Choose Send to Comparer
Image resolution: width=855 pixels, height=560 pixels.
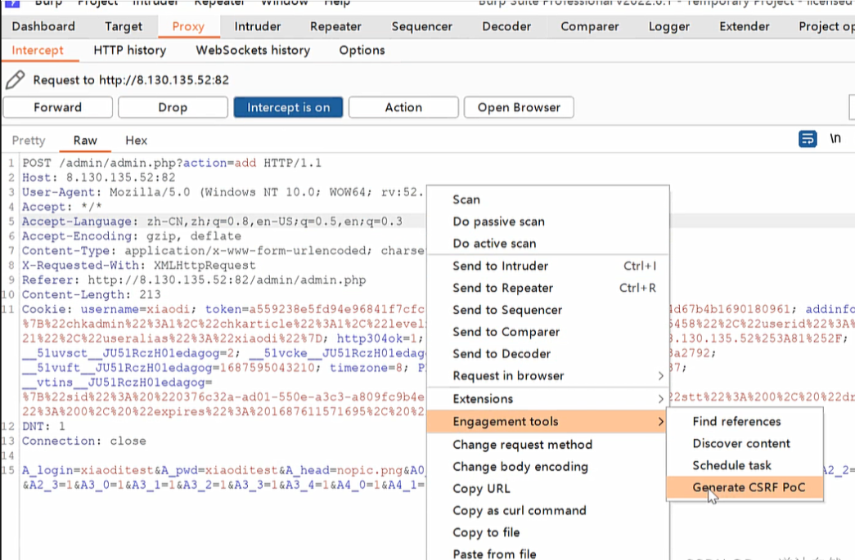pos(548,332)
